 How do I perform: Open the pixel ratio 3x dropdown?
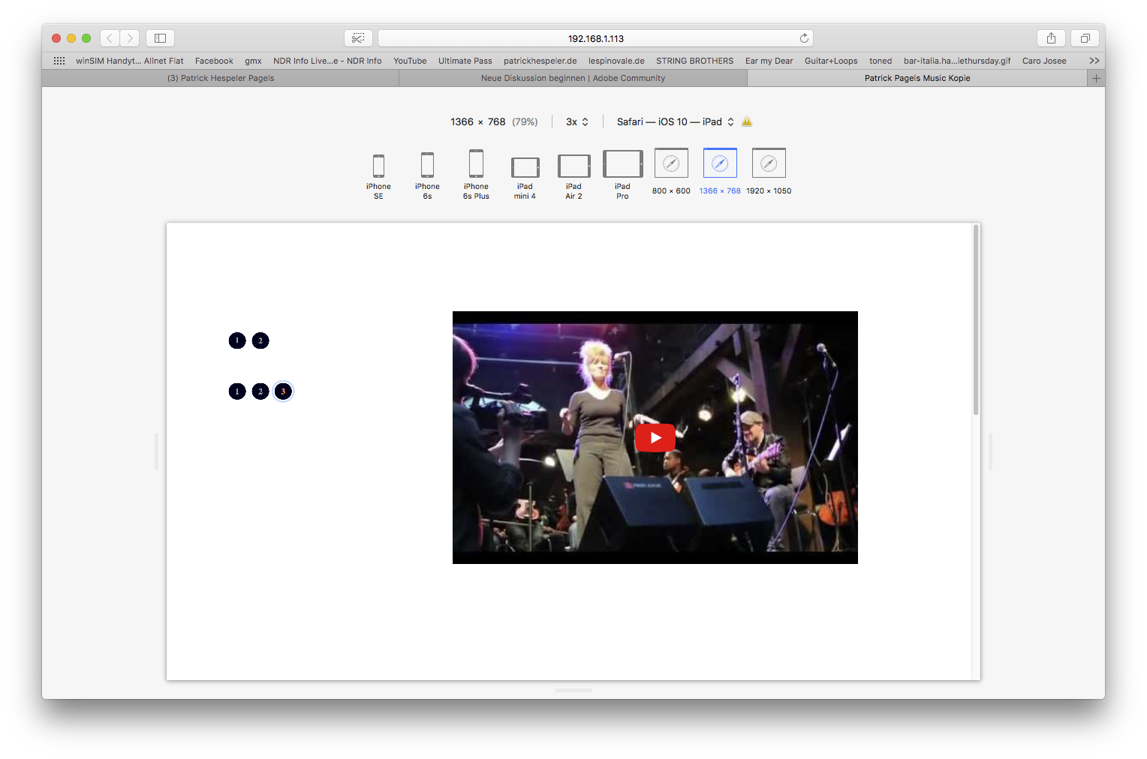coord(577,121)
